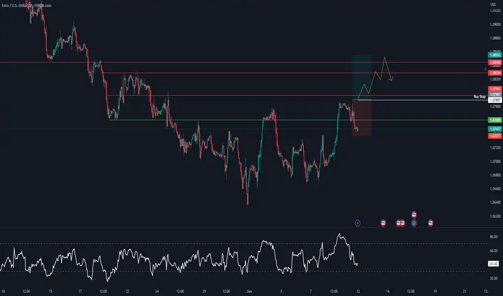Click the date 29 on time axis

click(205, 291)
